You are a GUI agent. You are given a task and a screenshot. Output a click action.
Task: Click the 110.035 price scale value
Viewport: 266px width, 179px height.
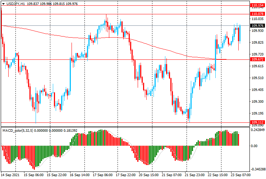pos(257,19)
